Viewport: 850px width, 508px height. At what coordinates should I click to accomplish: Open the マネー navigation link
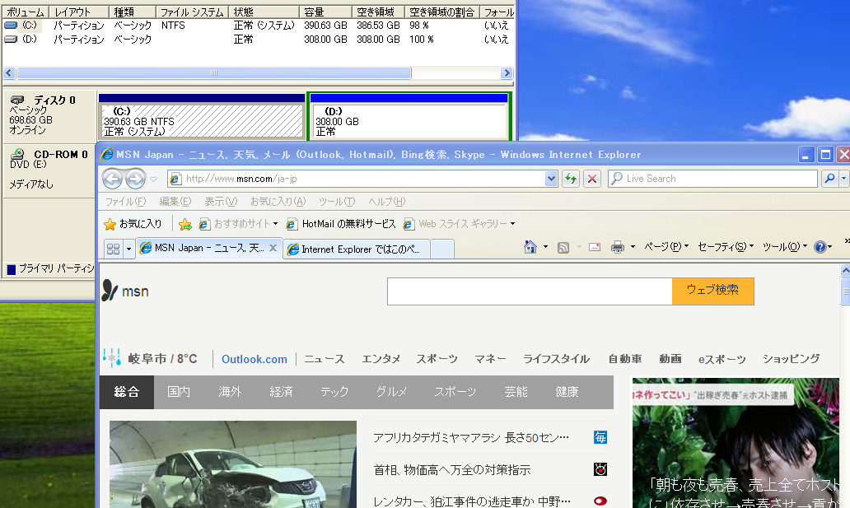(x=491, y=359)
